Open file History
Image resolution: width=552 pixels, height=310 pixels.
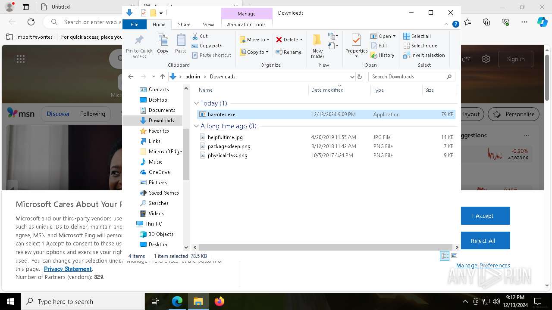[383, 55]
